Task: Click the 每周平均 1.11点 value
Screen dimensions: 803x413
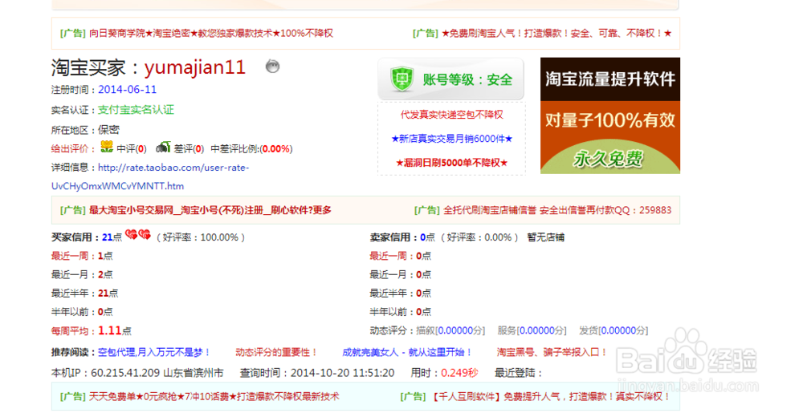Action: [114, 330]
